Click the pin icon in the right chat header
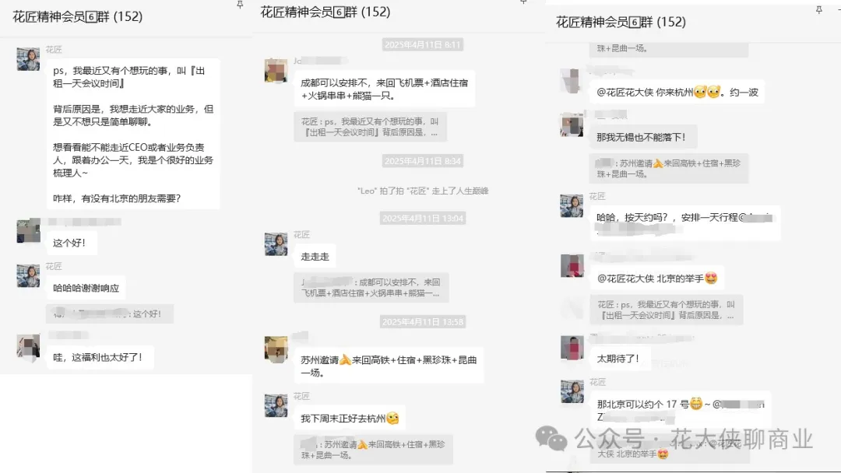 click(x=819, y=9)
